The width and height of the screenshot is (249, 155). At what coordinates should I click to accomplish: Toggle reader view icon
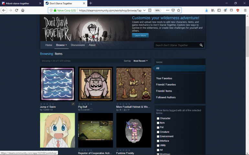point(150,10)
